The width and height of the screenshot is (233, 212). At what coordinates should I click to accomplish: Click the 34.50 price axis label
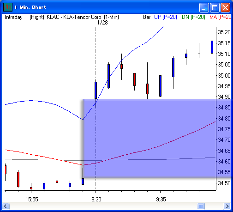[224, 183]
